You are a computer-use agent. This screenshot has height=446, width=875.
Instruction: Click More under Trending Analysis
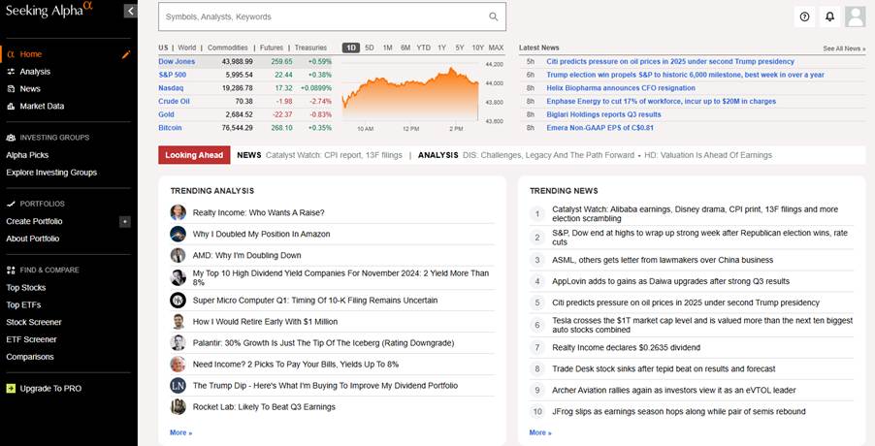[x=180, y=432]
